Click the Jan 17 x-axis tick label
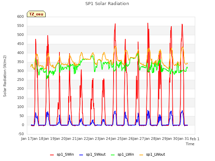The height and width of the screenshot is (161, 215). tap(27, 139)
